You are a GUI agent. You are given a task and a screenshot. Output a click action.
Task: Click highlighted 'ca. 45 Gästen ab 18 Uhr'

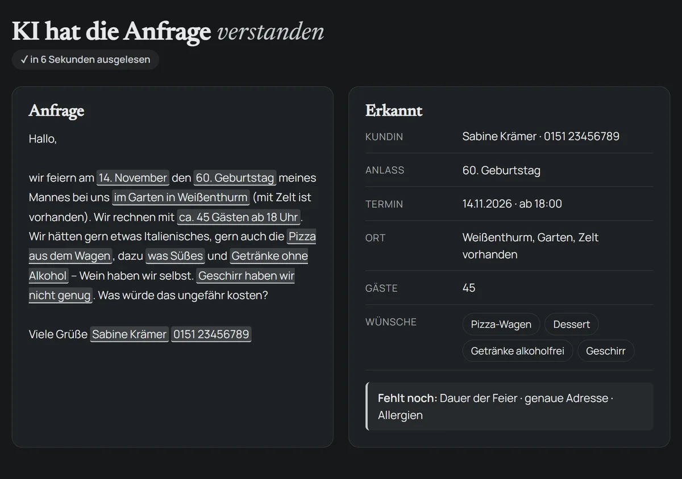coord(239,217)
